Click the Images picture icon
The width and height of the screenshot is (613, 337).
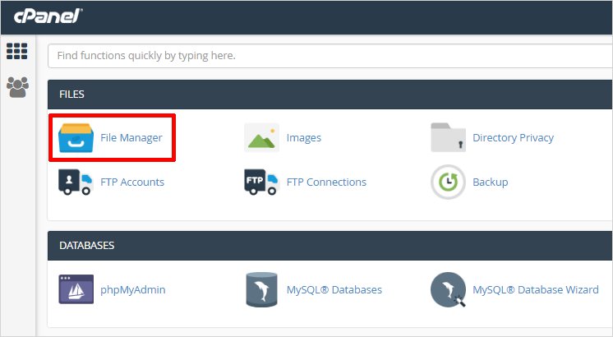tap(261, 138)
